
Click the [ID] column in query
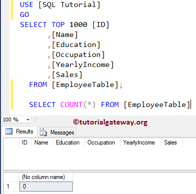pos(101,24)
